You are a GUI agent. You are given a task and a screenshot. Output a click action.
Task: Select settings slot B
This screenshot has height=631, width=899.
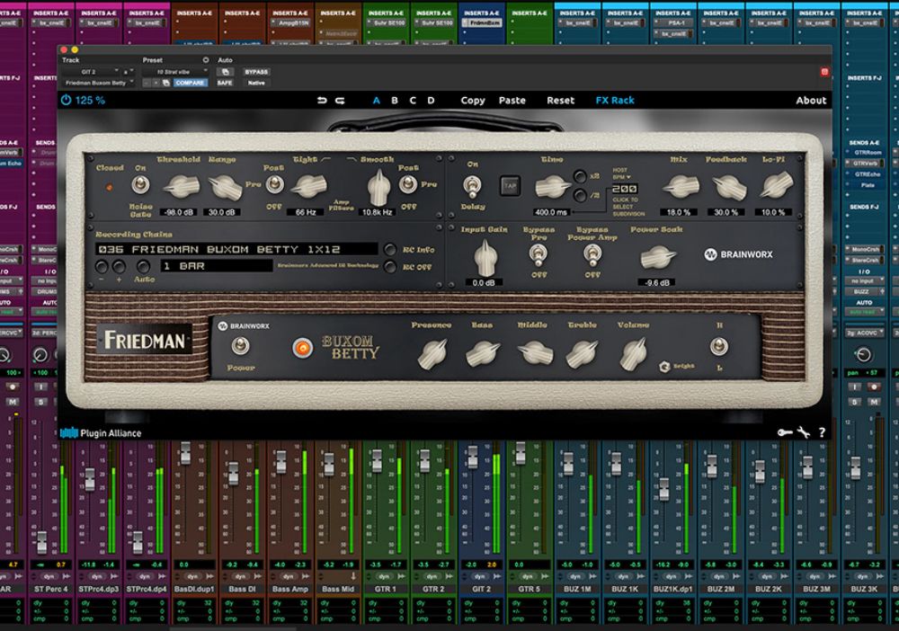click(x=395, y=101)
